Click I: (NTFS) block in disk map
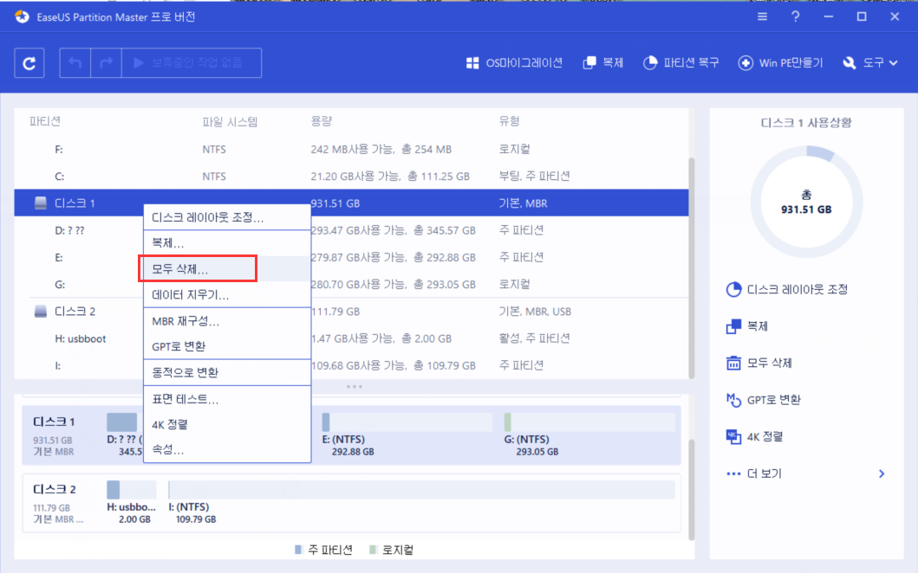The image size is (918, 573). [x=421, y=502]
